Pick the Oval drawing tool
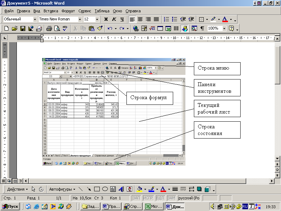281x211 pixels. [x=105, y=189]
